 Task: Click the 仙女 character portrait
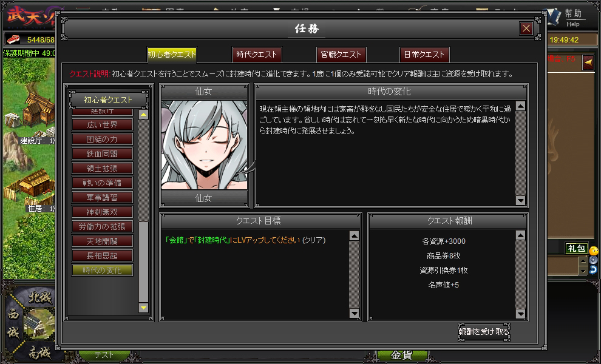coord(204,146)
